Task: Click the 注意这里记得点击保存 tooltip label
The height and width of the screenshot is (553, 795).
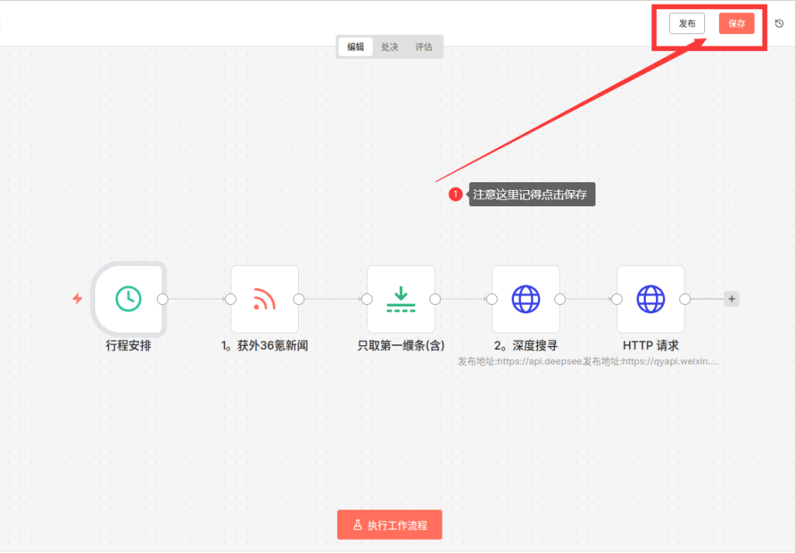Action: (532, 195)
